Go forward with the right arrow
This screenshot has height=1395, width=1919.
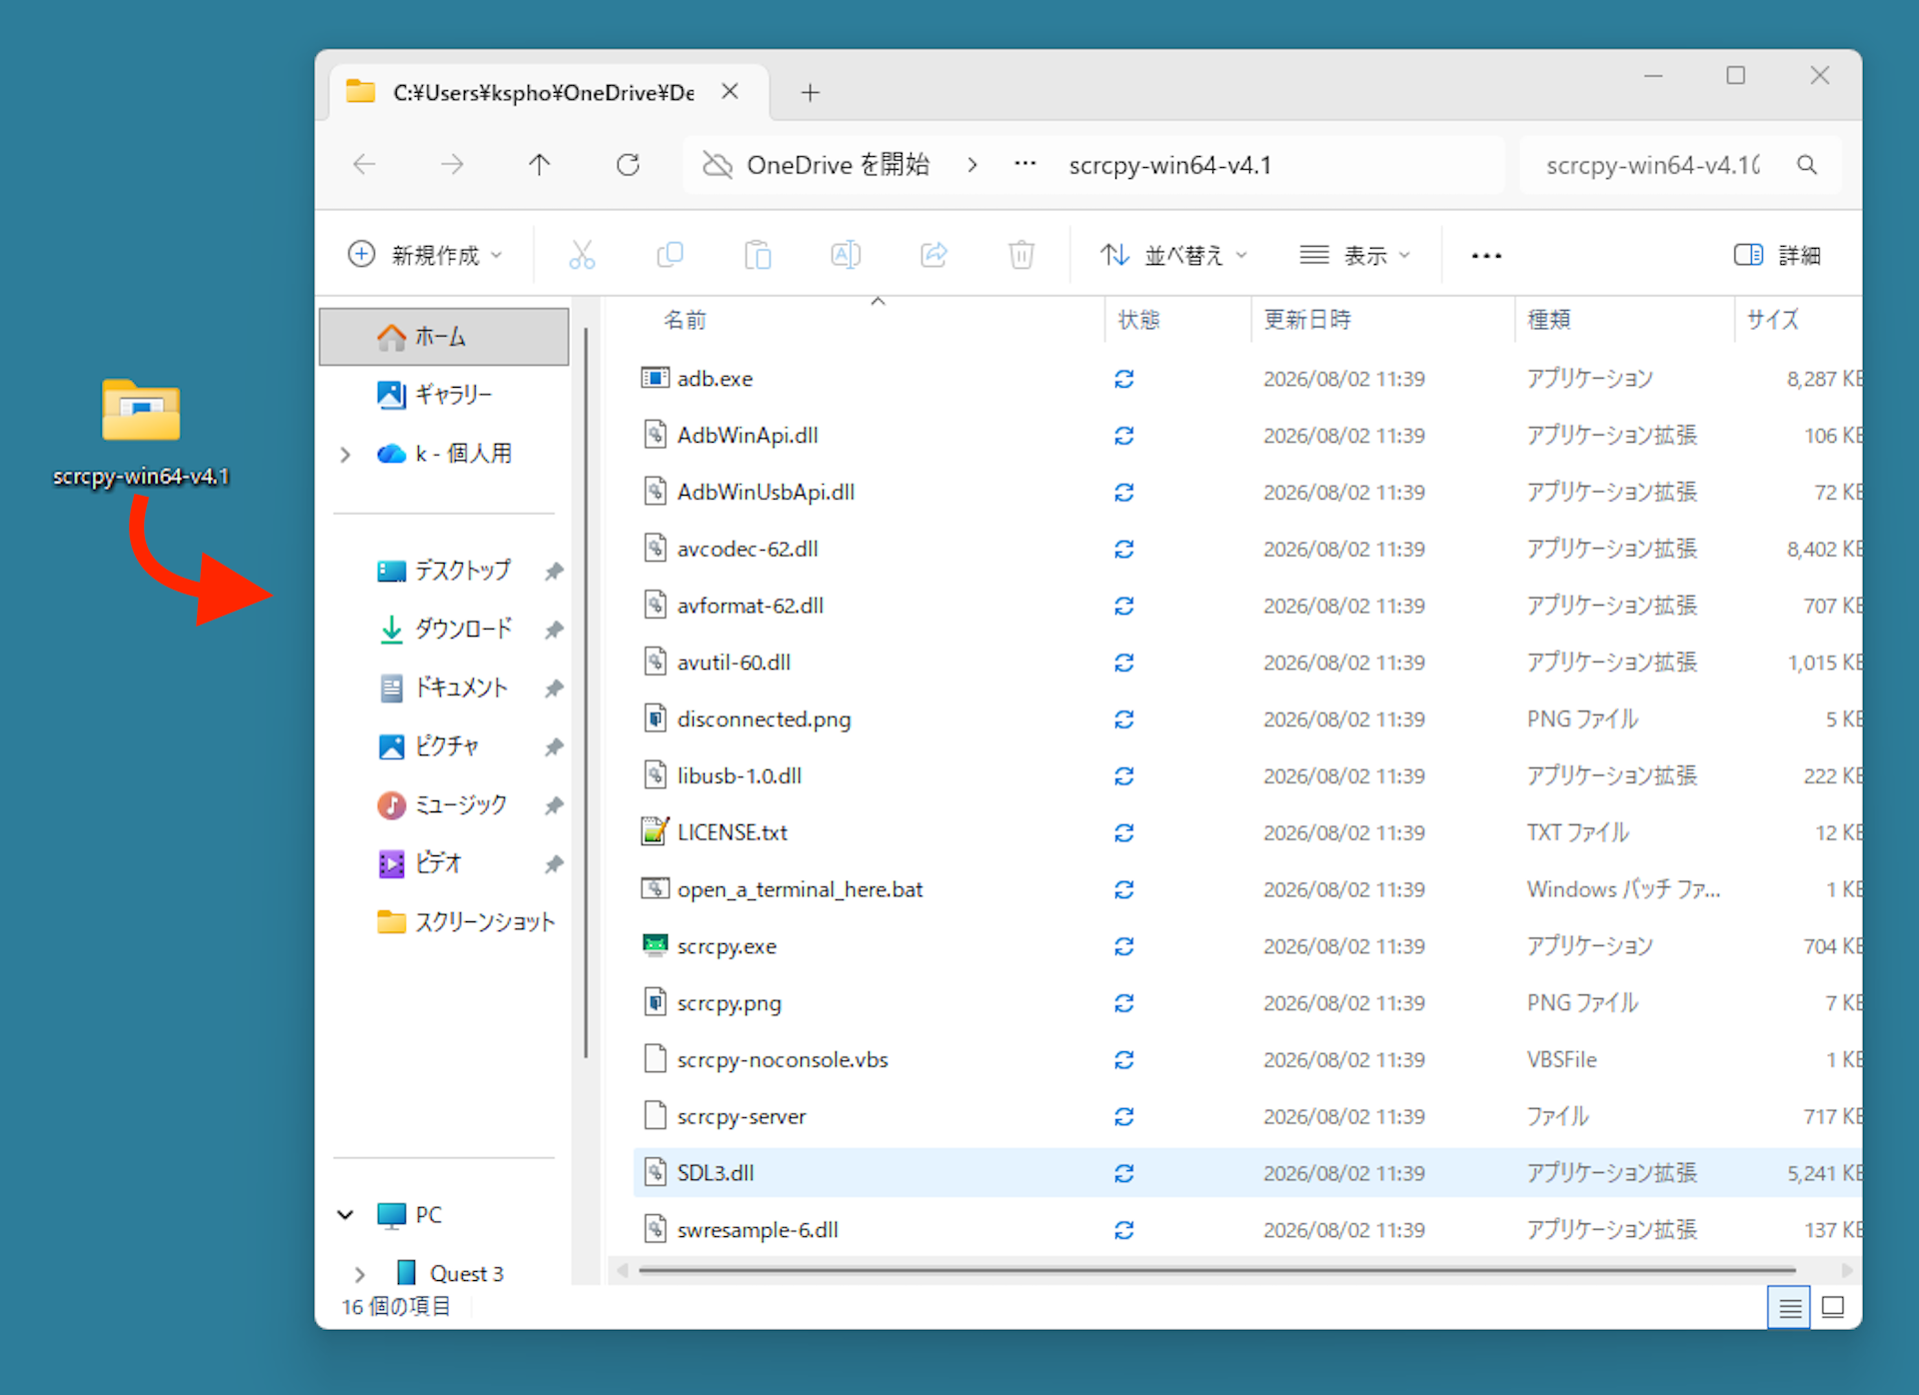pyautogui.click(x=452, y=165)
